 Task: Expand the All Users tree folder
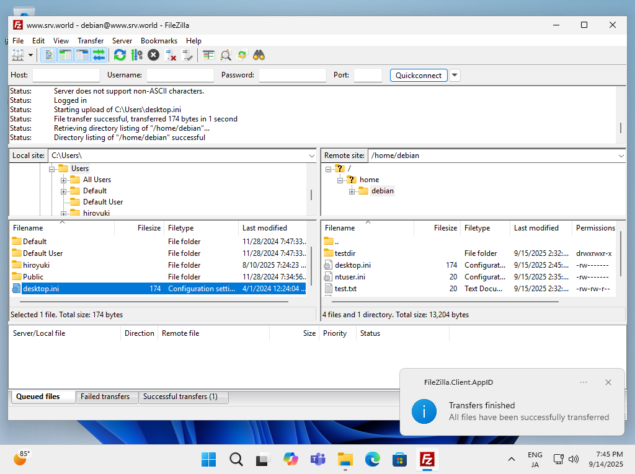tap(64, 180)
